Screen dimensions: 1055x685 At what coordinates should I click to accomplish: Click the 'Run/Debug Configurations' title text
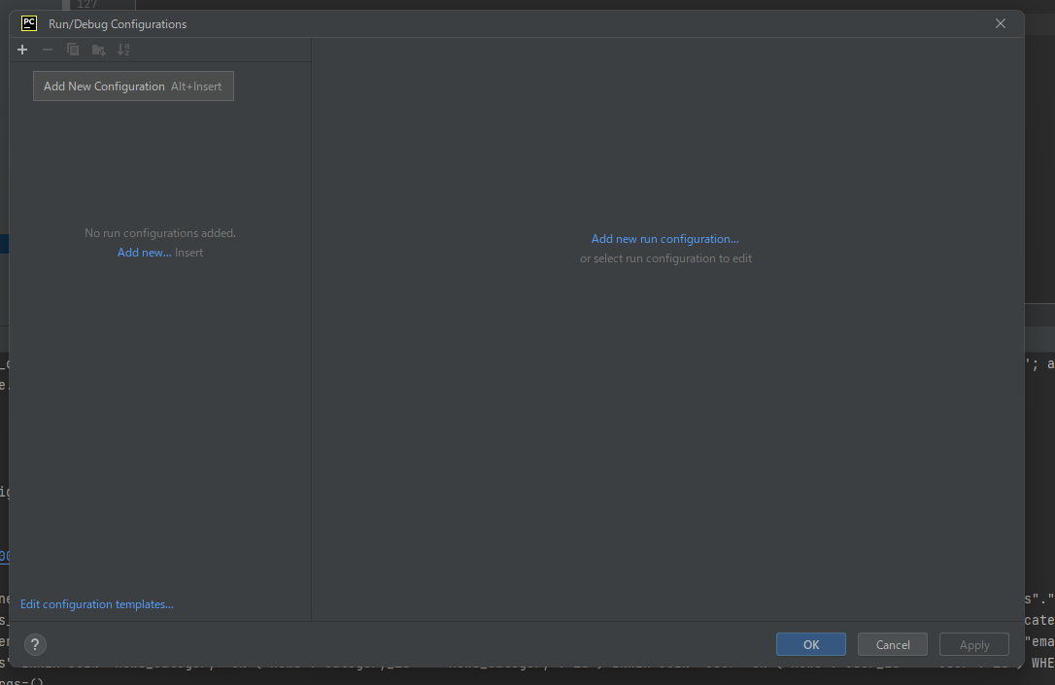(118, 24)
